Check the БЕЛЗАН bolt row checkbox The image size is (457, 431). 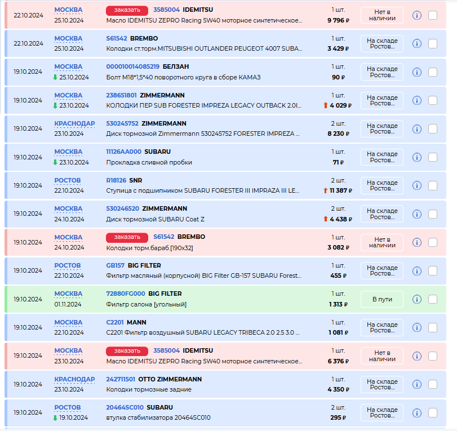click(433, 72)
